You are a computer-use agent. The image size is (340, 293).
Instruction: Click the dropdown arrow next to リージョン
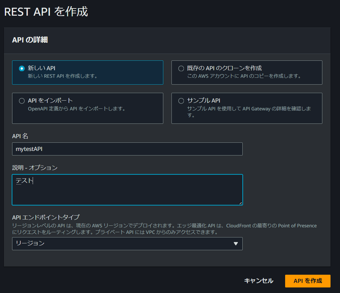(236, 244)
